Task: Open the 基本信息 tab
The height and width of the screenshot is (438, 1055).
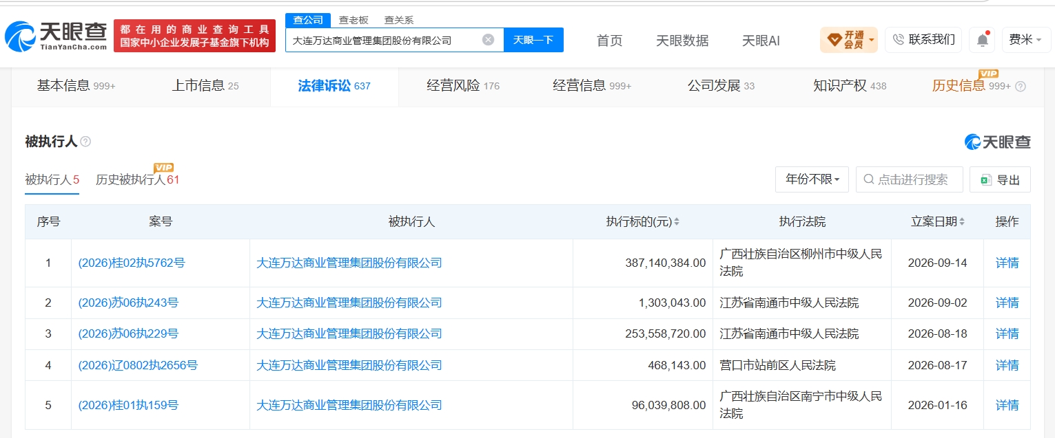Action: (76, 86)
